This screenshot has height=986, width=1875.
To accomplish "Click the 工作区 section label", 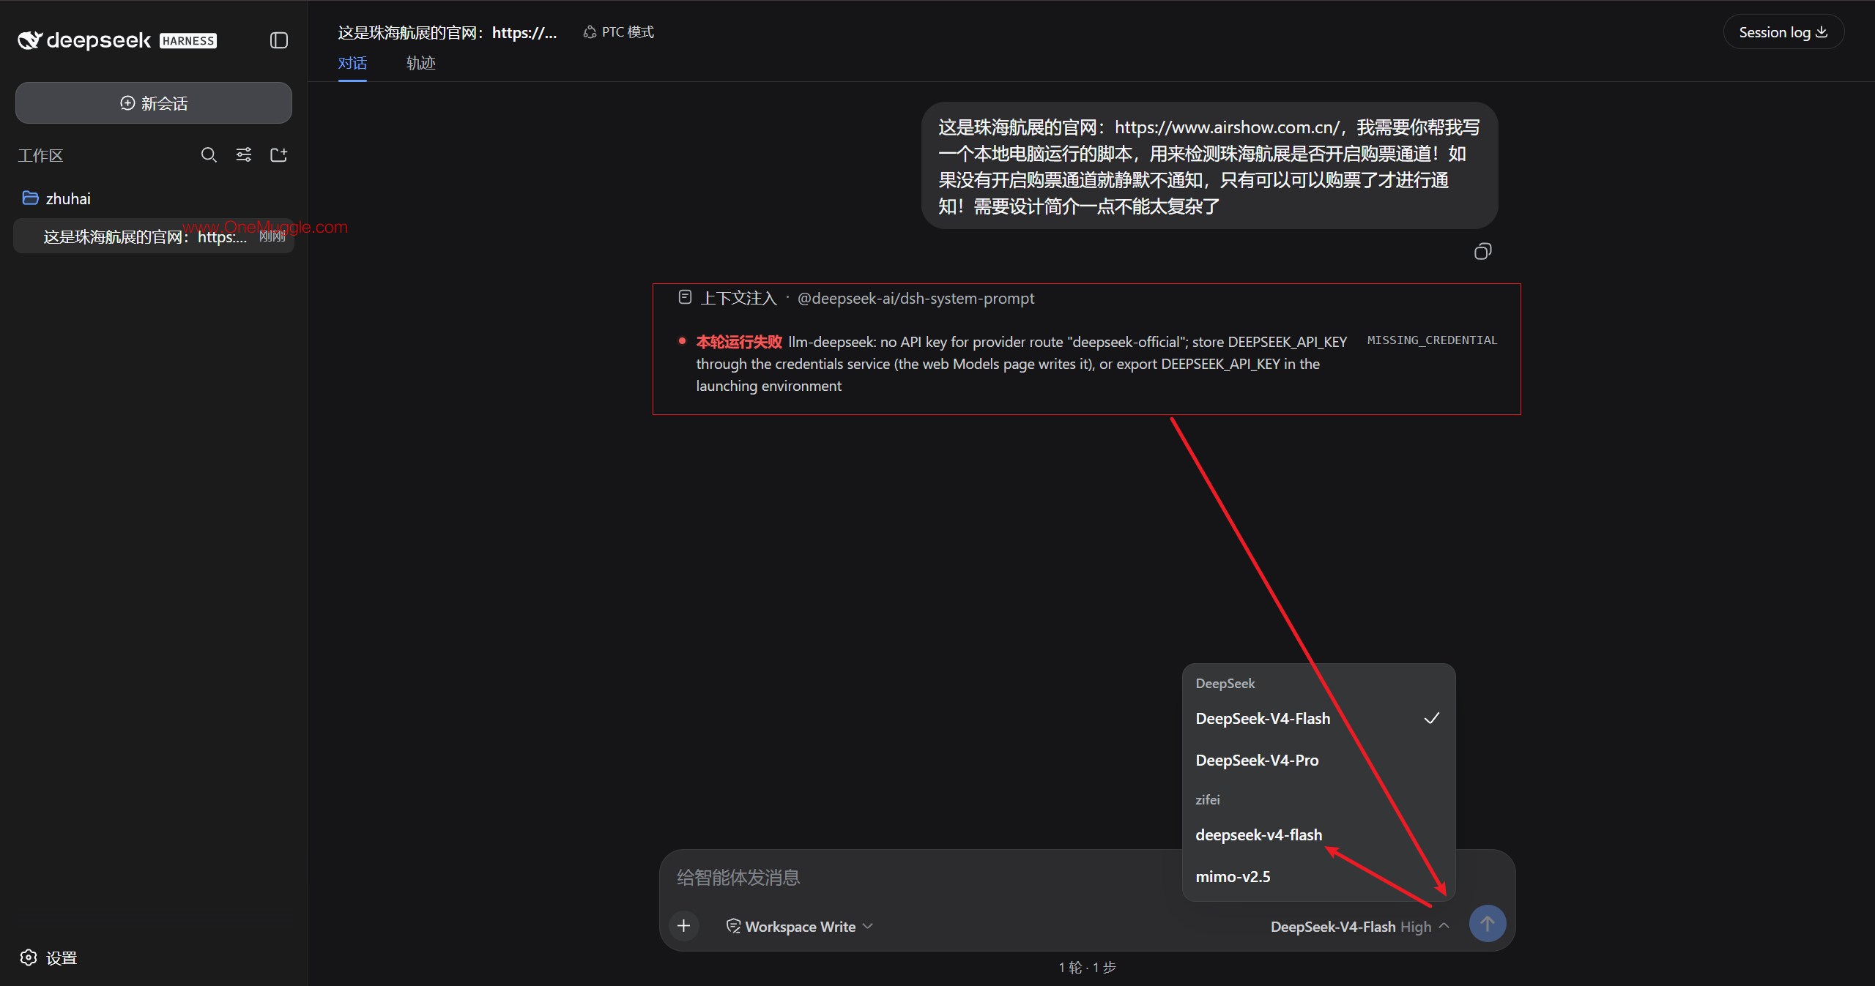I will tap(41, 155).
